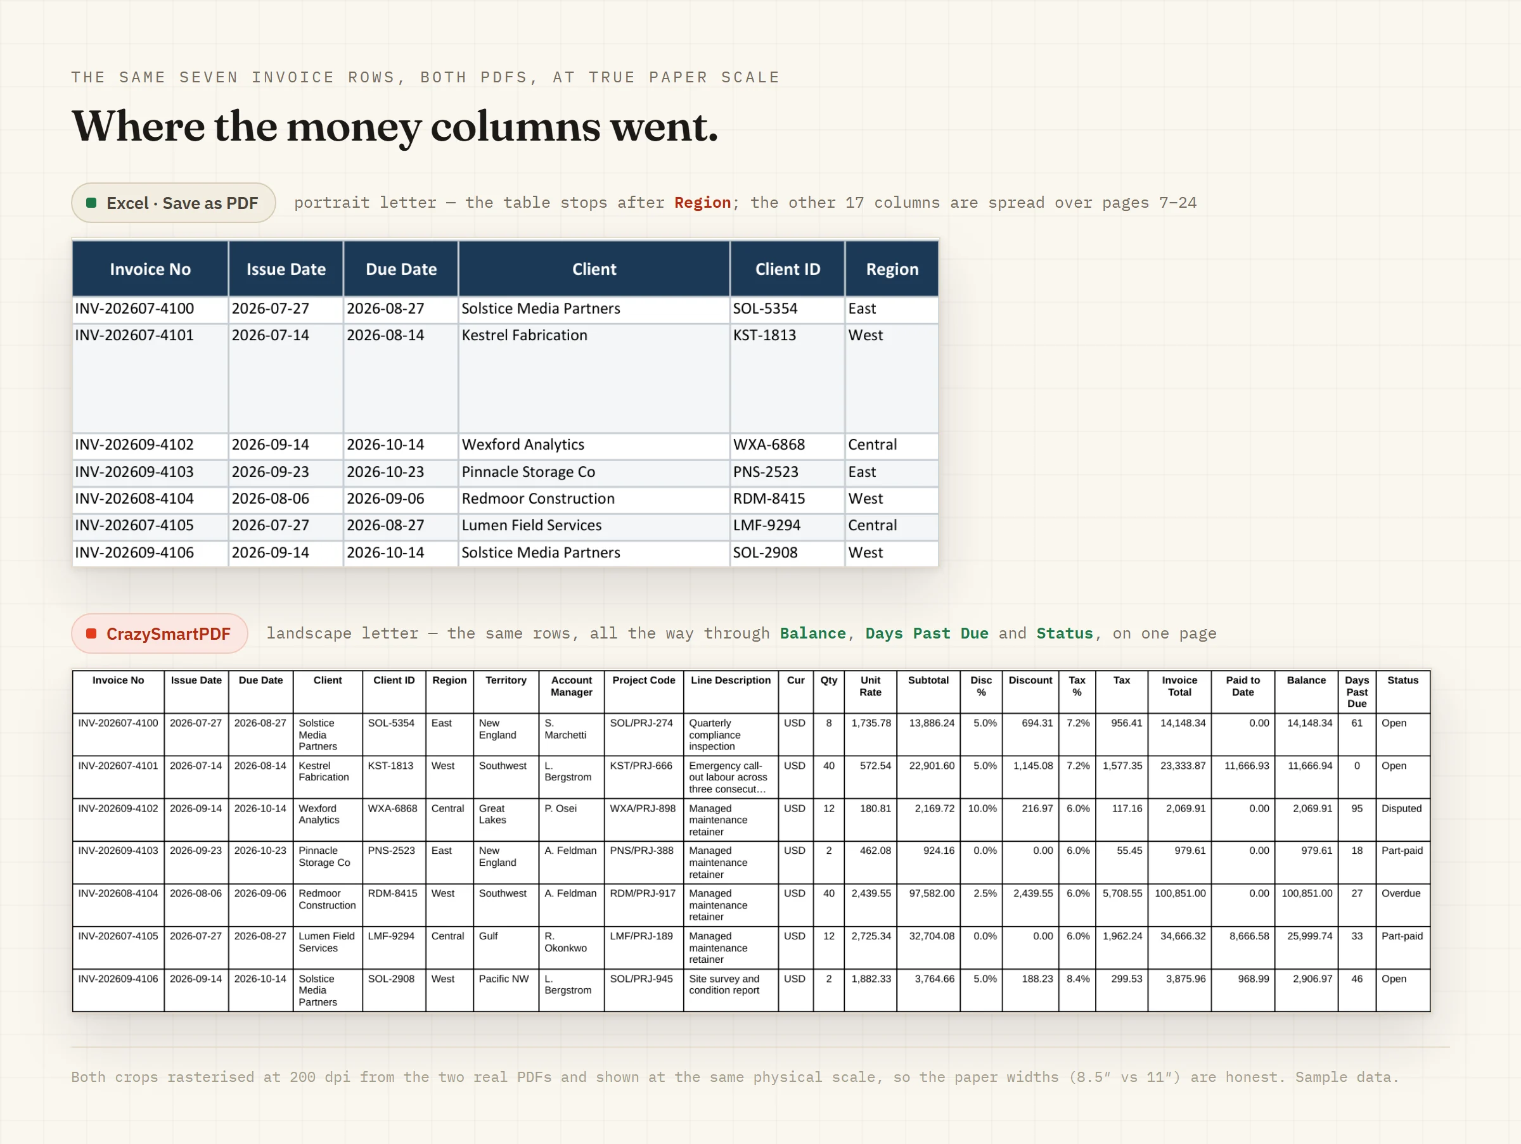Screen dimensions: 1521x1144
Task: Click the 'Invoice No' header in Excel table
Action: coord(150,269)
